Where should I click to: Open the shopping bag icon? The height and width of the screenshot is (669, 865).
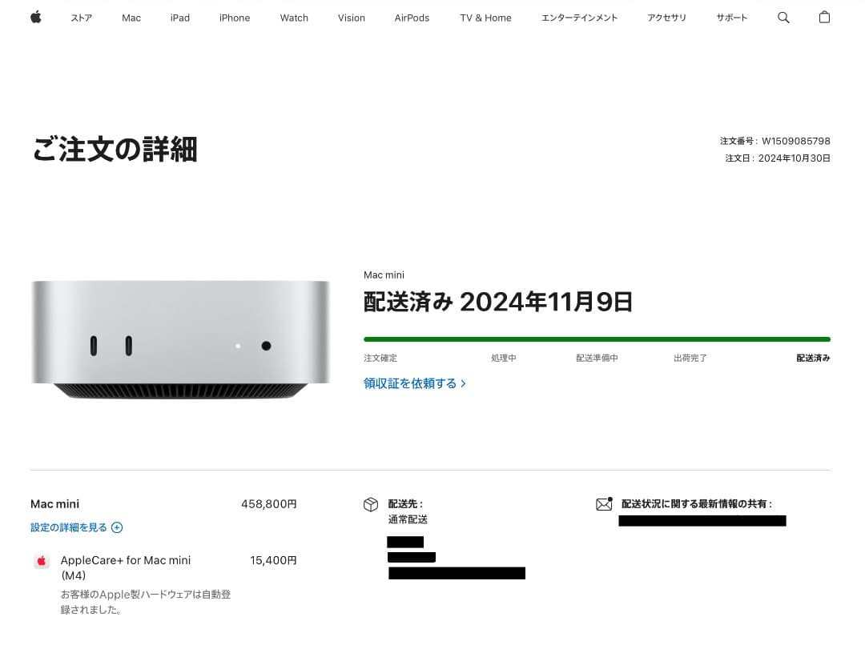click(824, 17)
